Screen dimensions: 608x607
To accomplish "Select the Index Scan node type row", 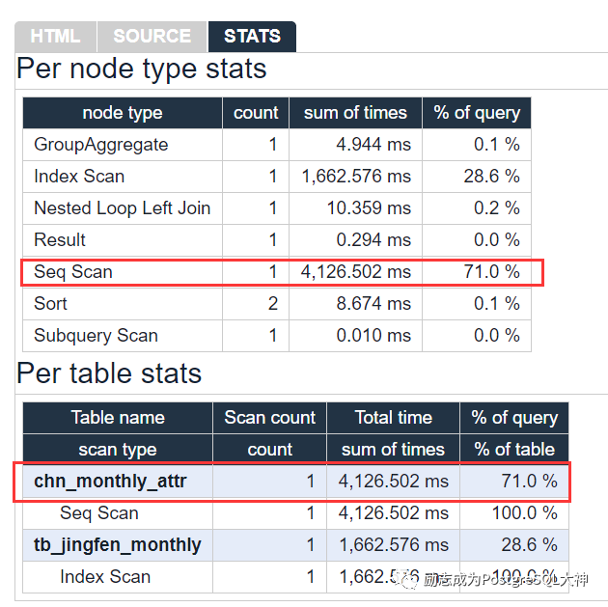I will (x=277, y=177).
